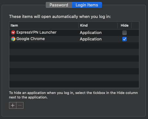Enable Hide checkbox for ExpressVPN Launcher

[x=125, y=33]
